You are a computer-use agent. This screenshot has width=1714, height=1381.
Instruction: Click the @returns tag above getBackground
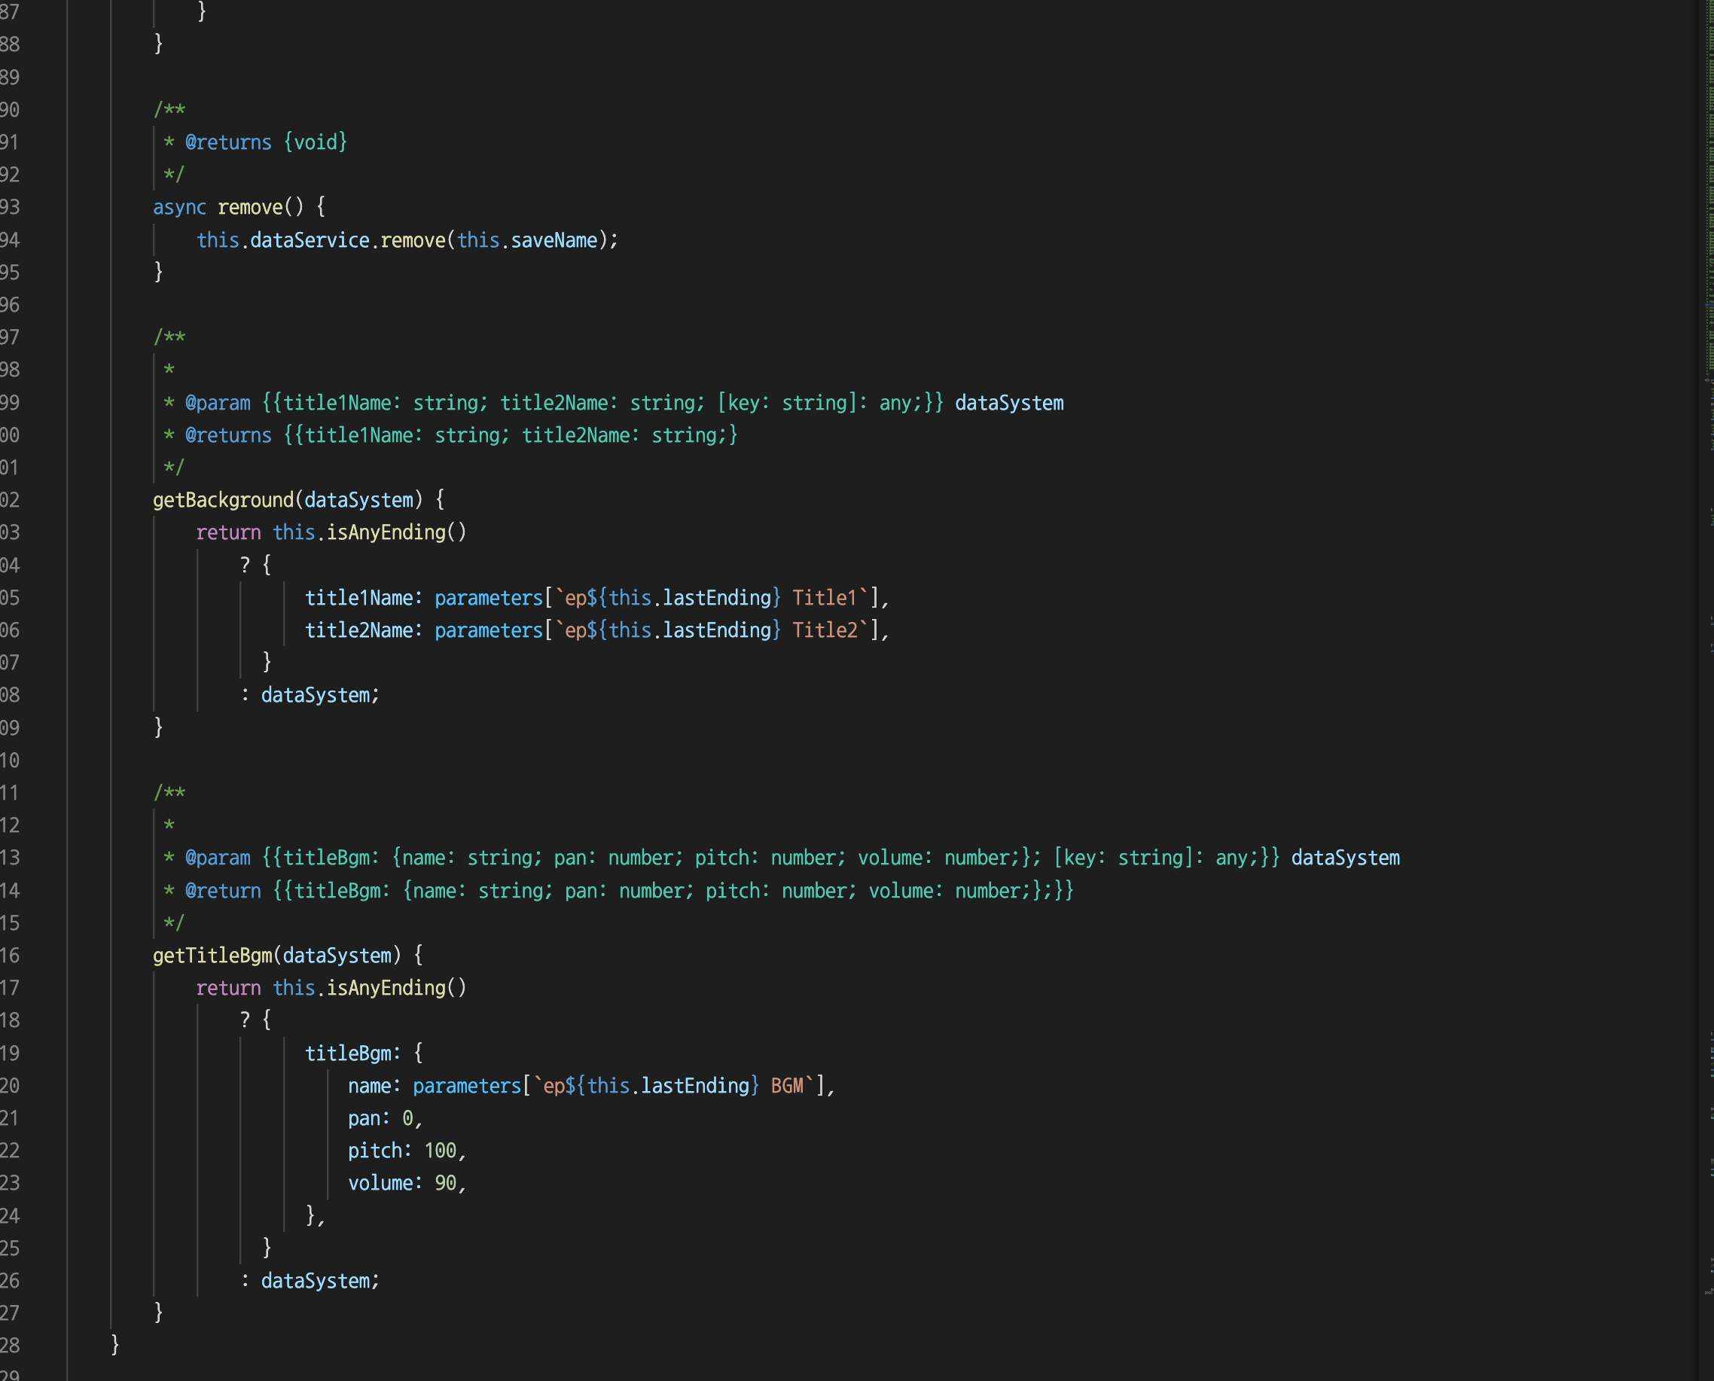click(228, 436)
